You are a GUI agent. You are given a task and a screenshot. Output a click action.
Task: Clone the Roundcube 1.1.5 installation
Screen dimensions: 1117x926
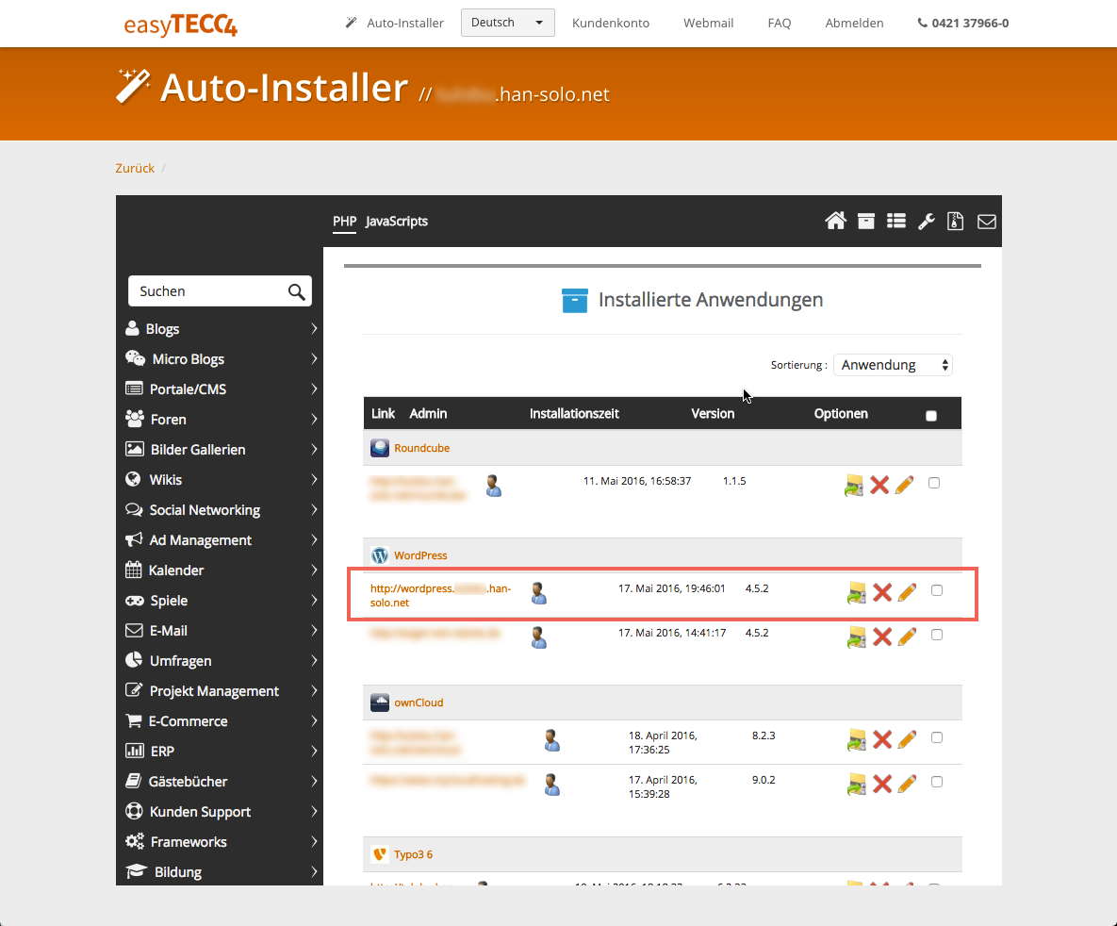[853, 486]
